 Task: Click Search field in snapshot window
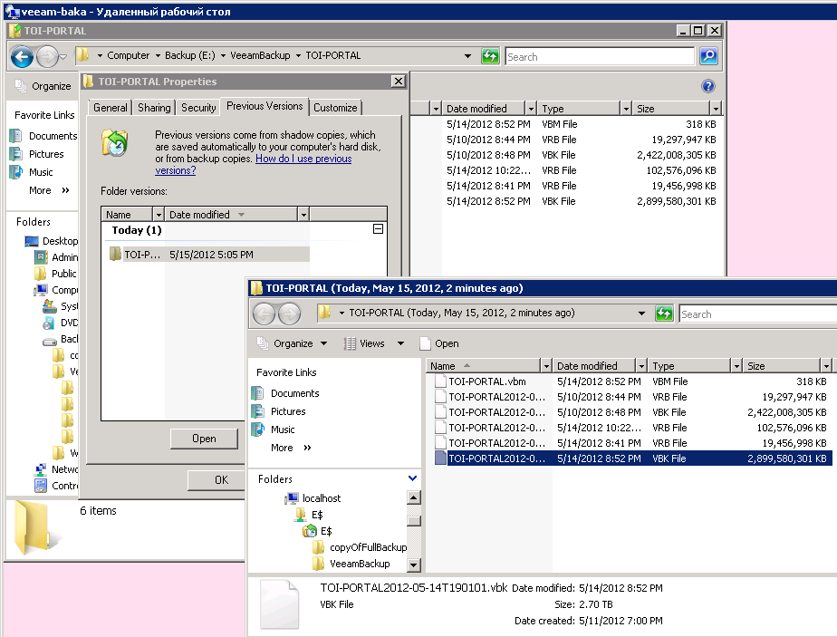(x=758, y=314)
